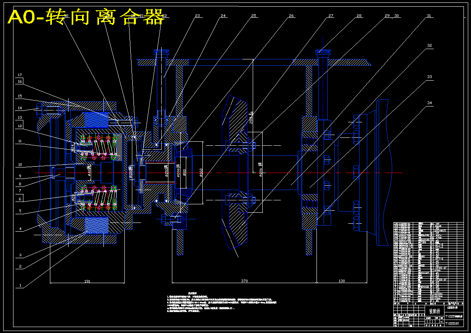Select part callout number 25

tap(254, 16)
